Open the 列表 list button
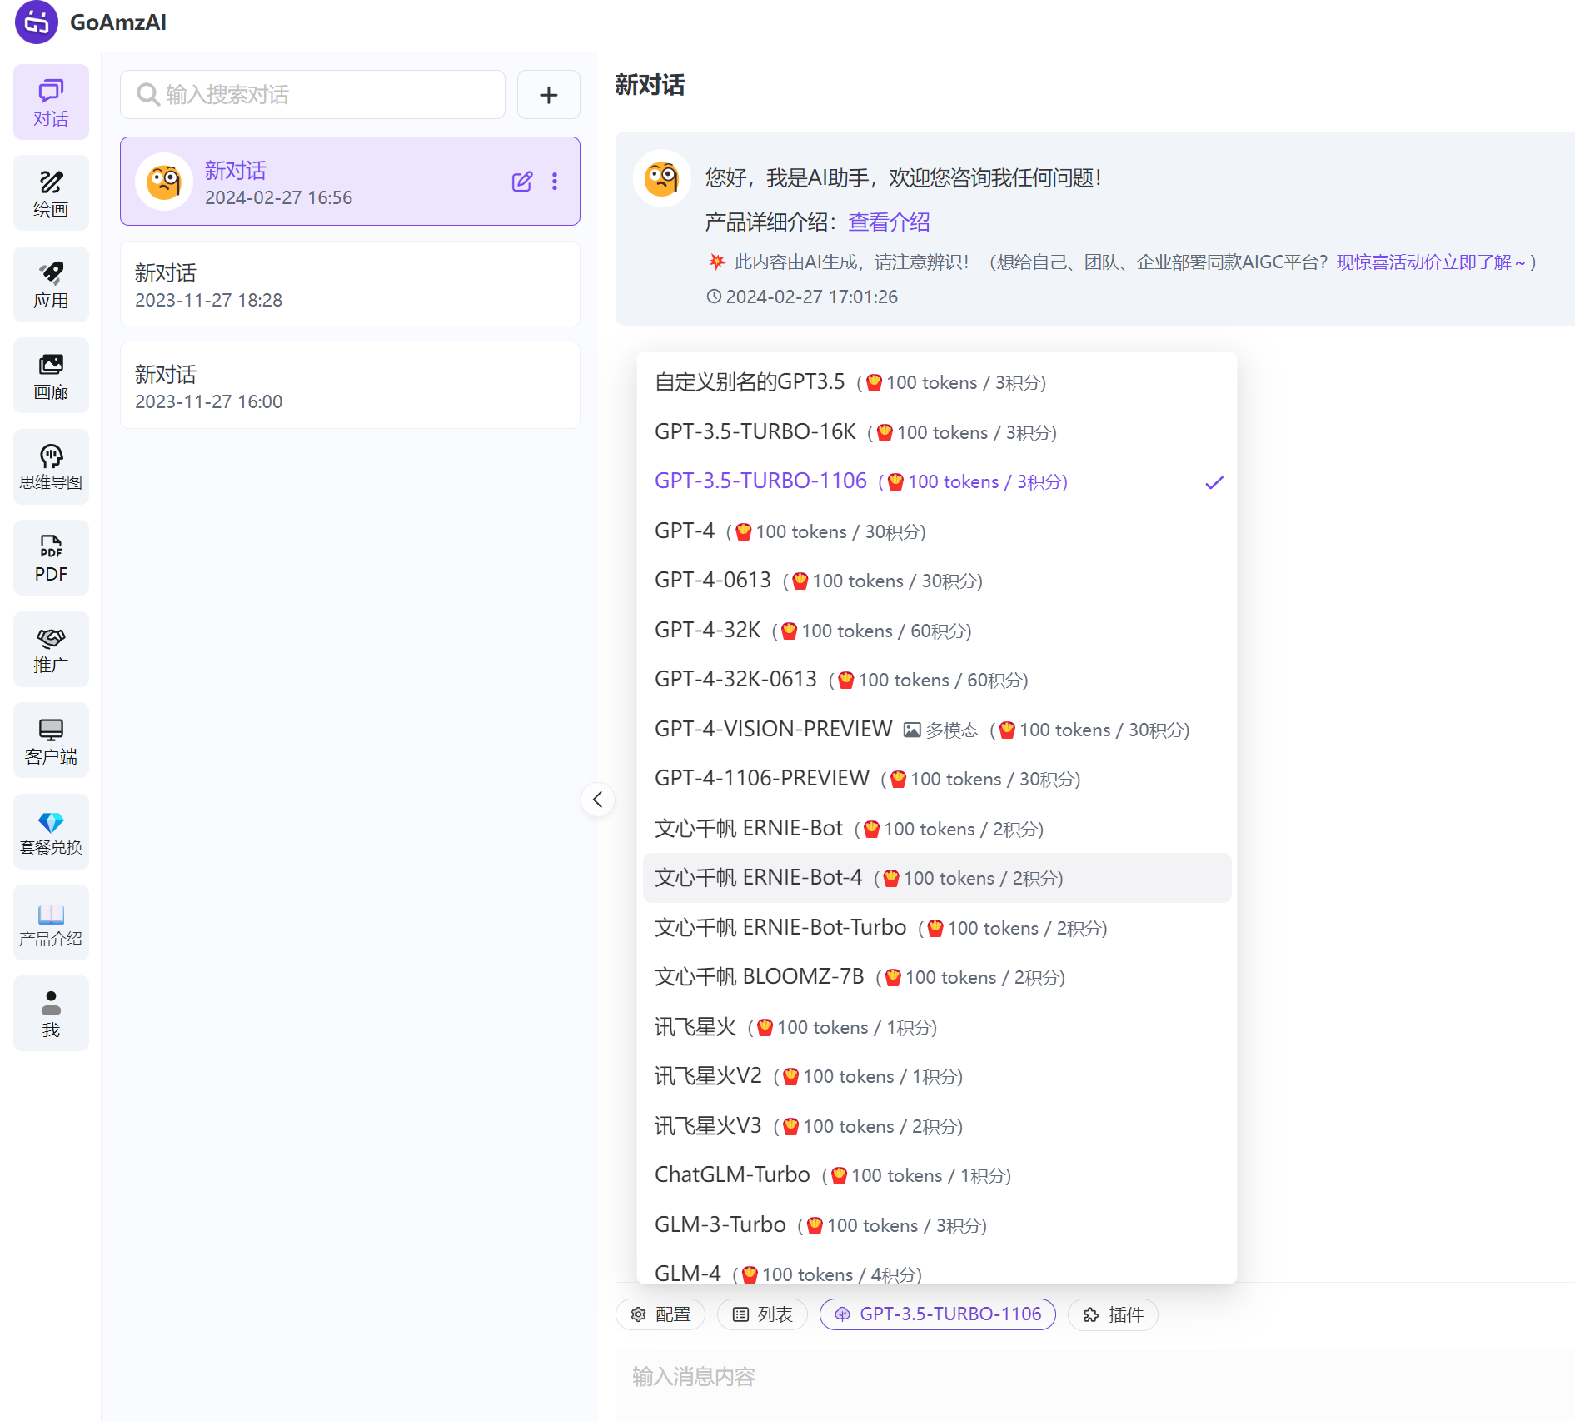The height and width of the screenshot is (1421, 1575). 762,1314
